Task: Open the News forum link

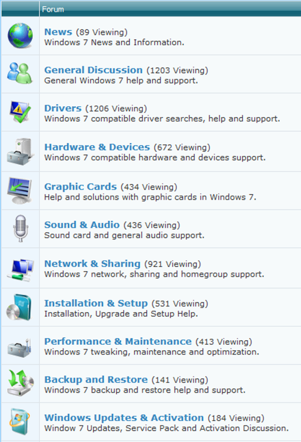Action: click(58, 32)
